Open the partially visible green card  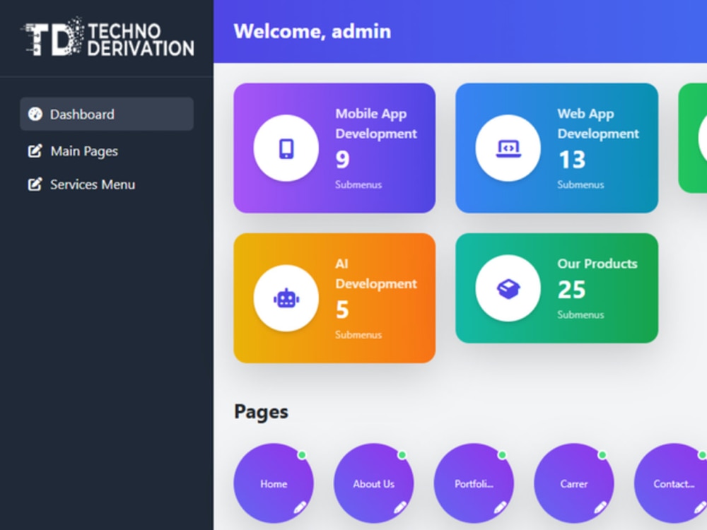693,138
